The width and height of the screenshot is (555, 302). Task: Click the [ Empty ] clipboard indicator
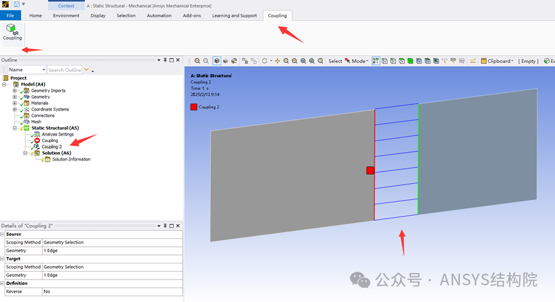(528, 61)
